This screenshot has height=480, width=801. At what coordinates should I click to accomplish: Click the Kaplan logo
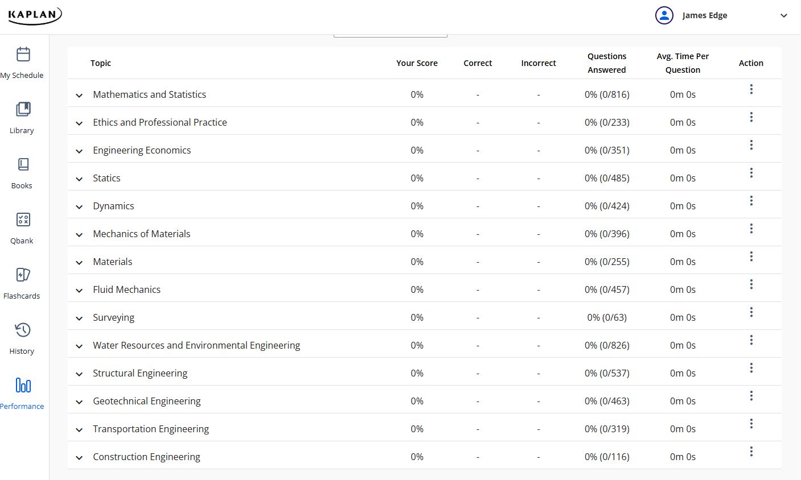[x=35, y=15]
